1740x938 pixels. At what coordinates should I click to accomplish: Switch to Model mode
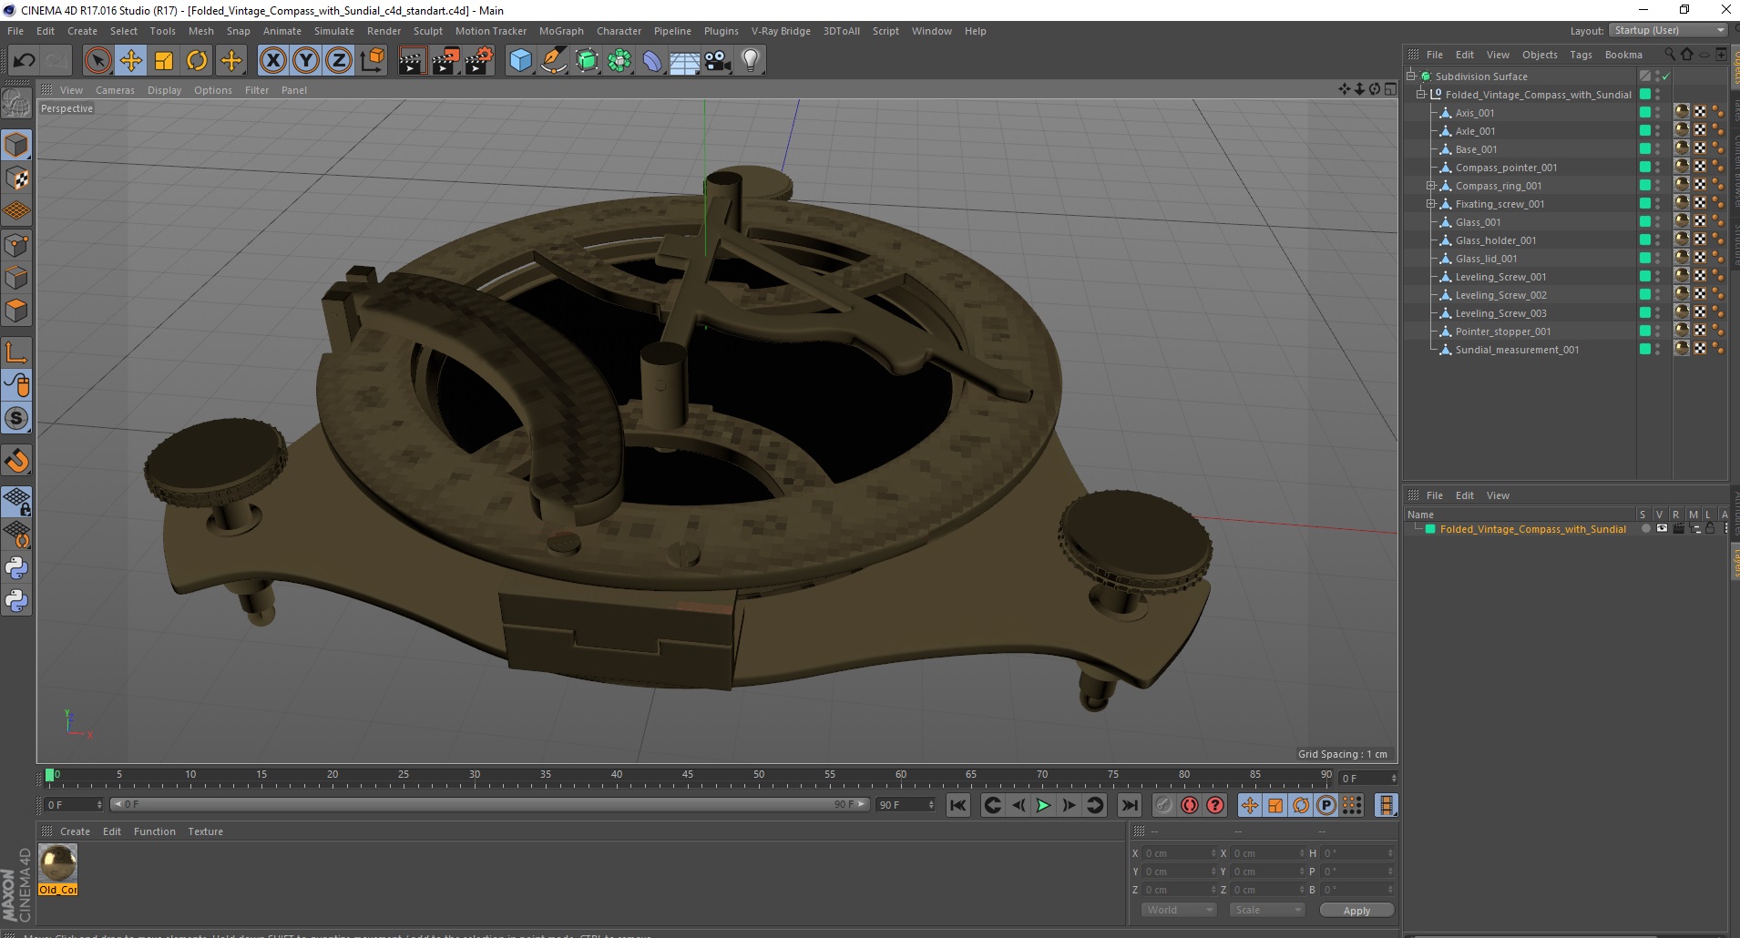[16, 145]
